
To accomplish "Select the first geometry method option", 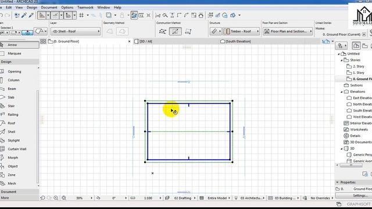I will pyautogui.click(x=110, y=31).
